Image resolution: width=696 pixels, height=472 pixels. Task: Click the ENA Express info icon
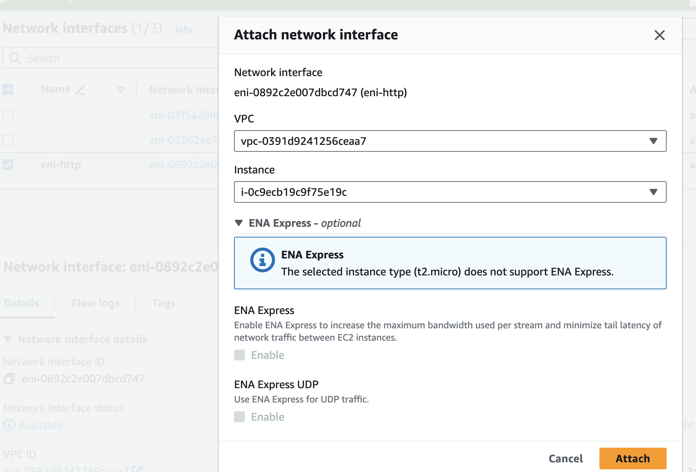point(262,260)
